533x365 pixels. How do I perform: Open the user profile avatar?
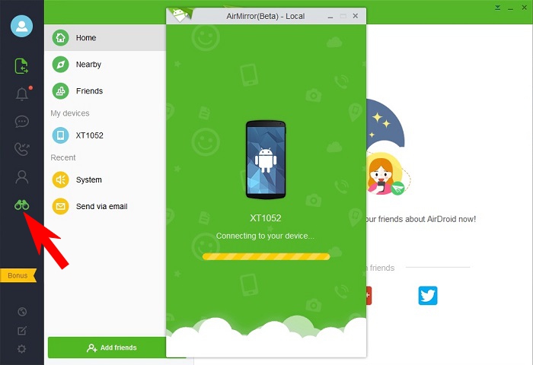click(22, 26)
